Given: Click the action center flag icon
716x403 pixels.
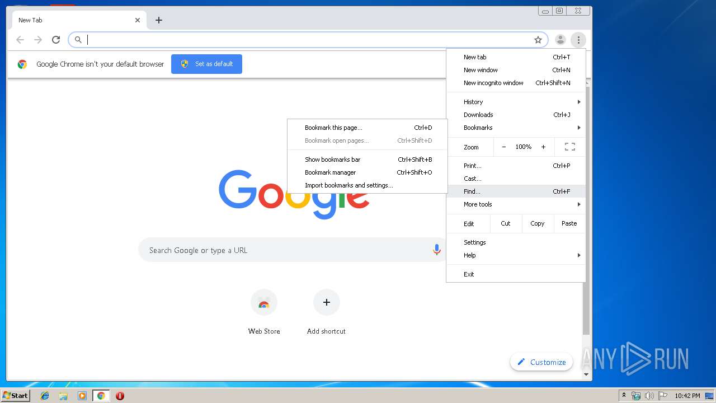Looking at the screenshot, I should click(663, 396).
